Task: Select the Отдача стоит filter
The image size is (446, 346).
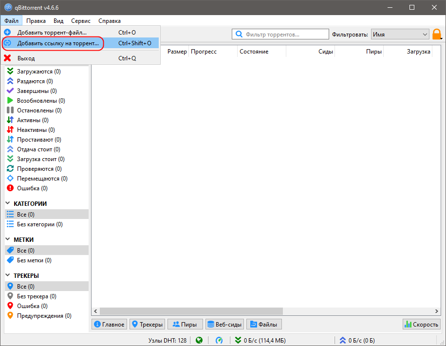Action: pyautogui.click(x=47, y=149)
